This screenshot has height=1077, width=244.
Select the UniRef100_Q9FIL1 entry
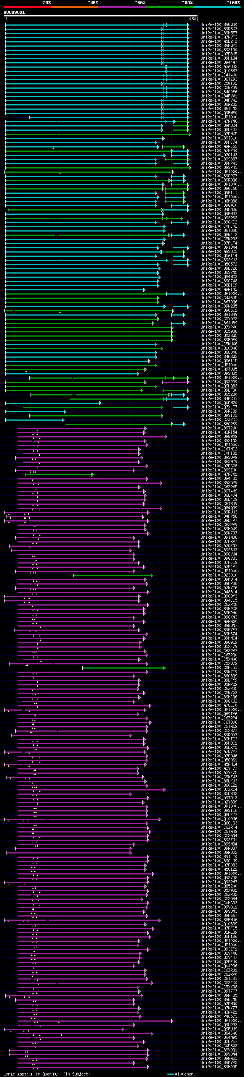[219, 192]
